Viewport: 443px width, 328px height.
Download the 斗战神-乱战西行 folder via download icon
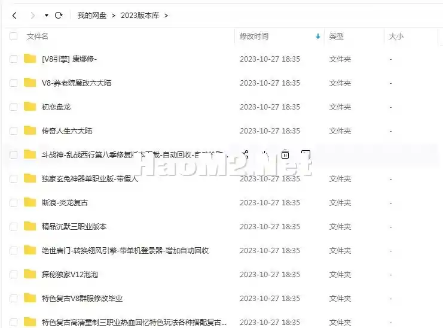pyautogui.click(x=265, y=154)
